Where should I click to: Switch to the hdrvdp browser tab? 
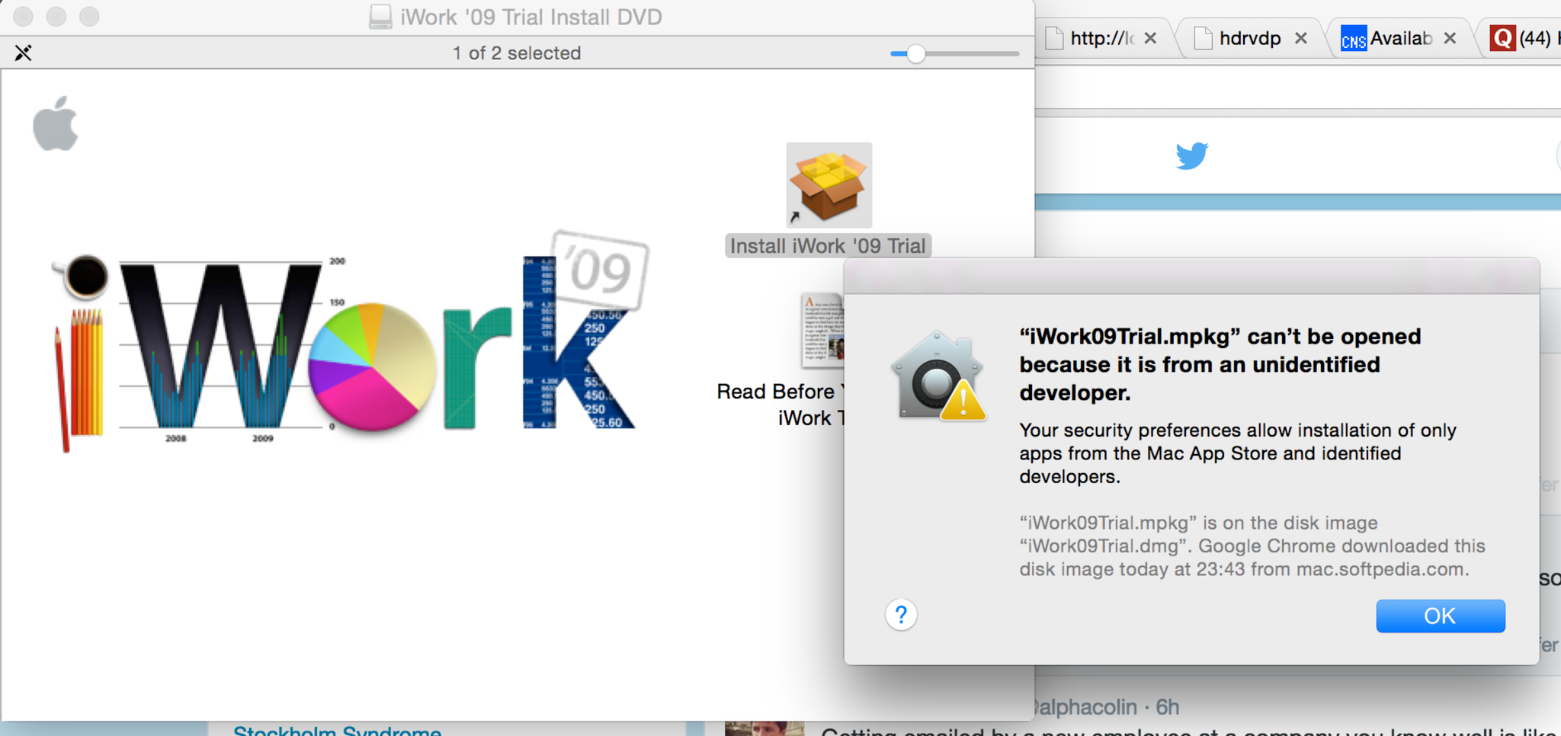1250,38
